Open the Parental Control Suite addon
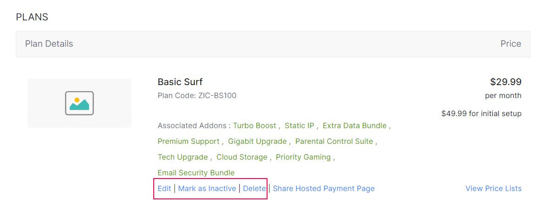 pyautogui.click(x=334, y=141)
